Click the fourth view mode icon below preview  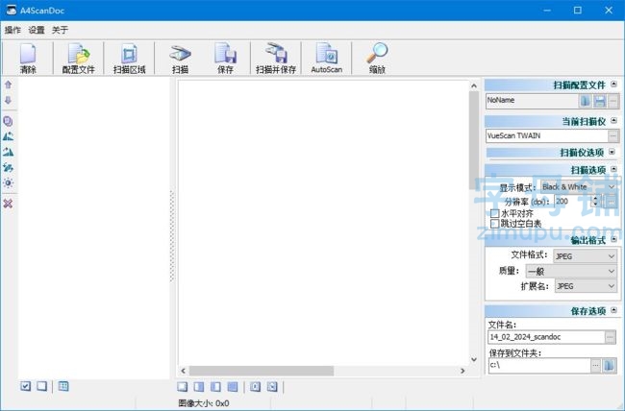tap(233, 387)
